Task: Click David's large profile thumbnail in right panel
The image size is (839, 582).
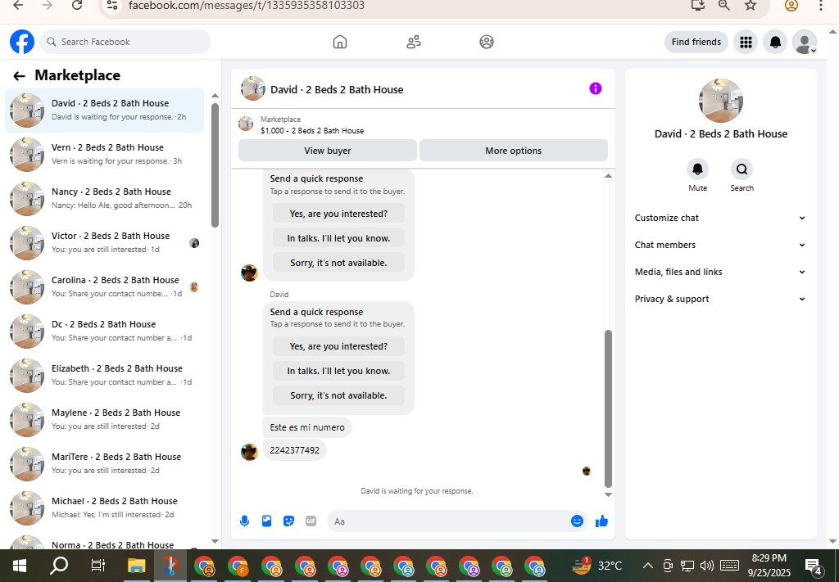Action: (721, 101)
